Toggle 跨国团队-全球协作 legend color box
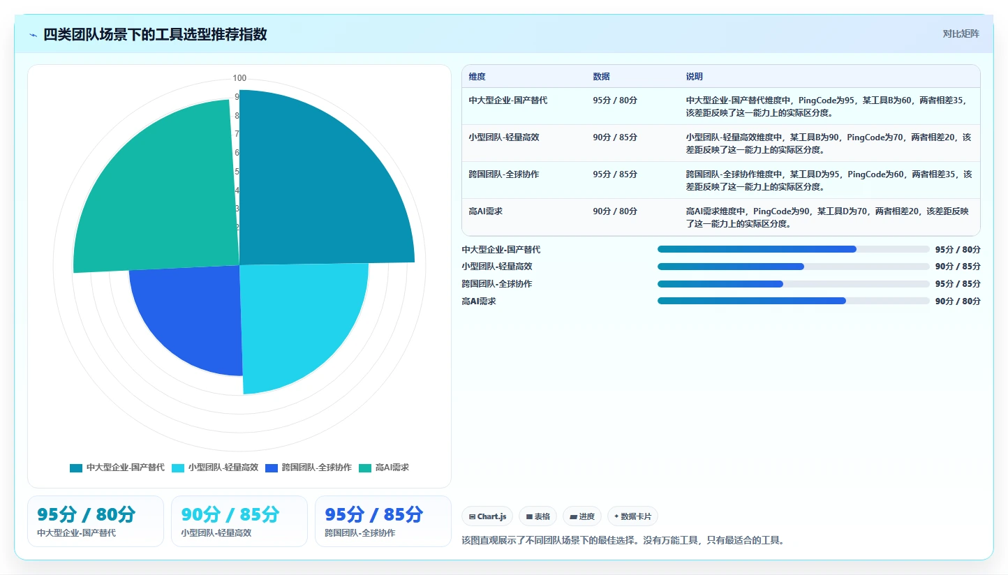 point(272,468)
